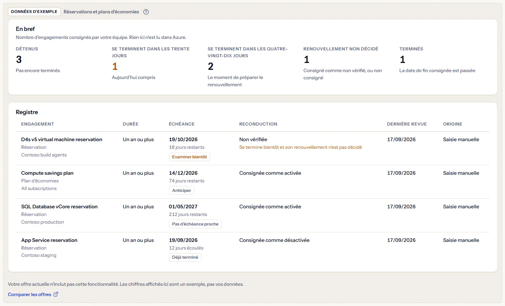Click the All subscriptions scope text
505x306 pixels.
pyautogui.click(x=39, y=188)
